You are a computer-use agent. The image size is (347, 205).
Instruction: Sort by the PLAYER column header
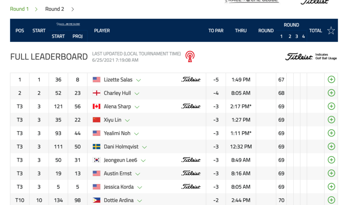[x=102, y=30]
